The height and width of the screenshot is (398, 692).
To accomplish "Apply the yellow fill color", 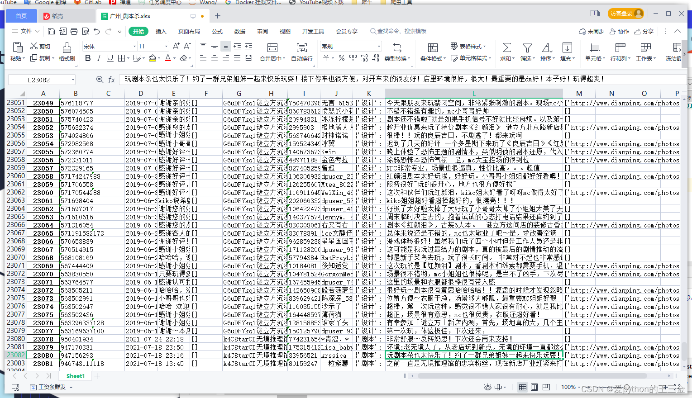I will pyautogui.click(x=153, y=58).
